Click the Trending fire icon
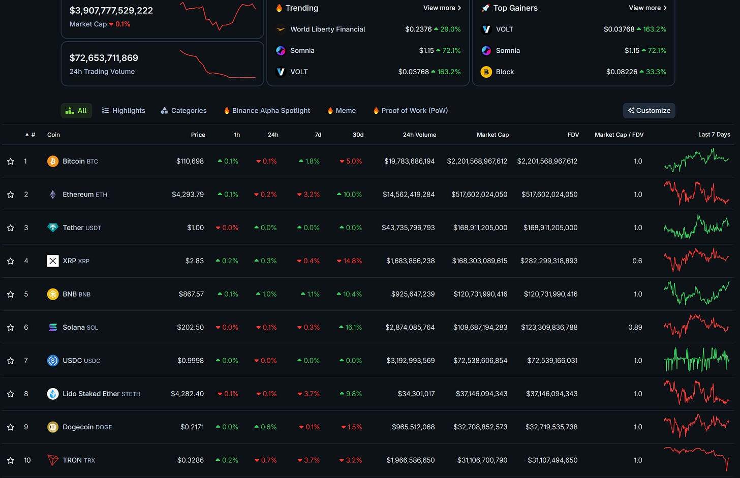This screenshot has height=478, width=740. tap(279, 8)
